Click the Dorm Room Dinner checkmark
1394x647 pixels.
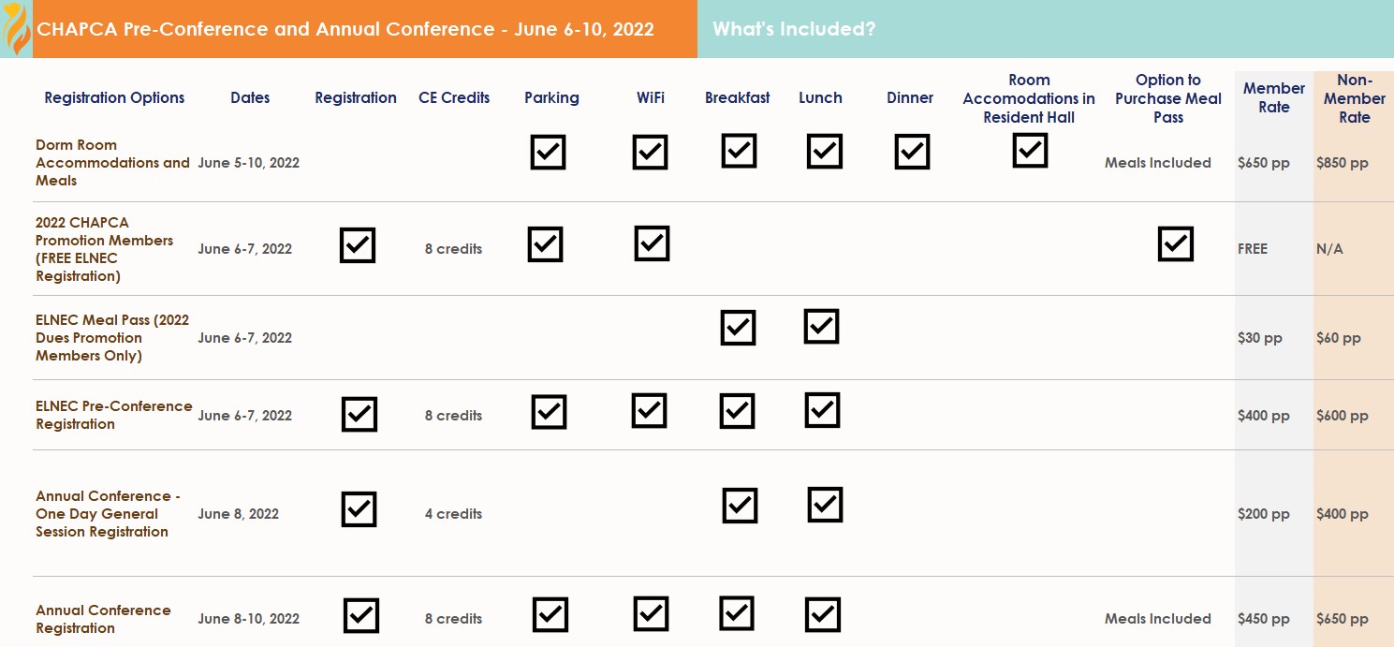coord(912,152)
